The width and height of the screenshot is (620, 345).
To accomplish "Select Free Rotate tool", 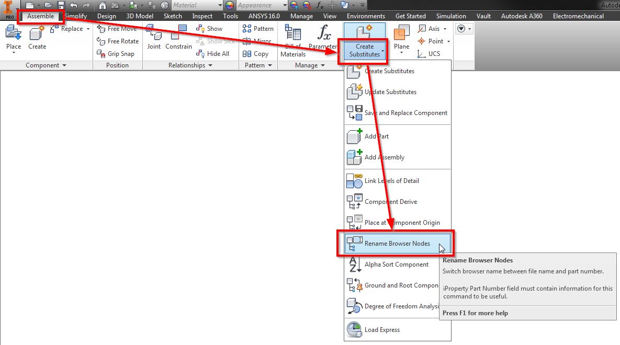I will coord(118,41).
